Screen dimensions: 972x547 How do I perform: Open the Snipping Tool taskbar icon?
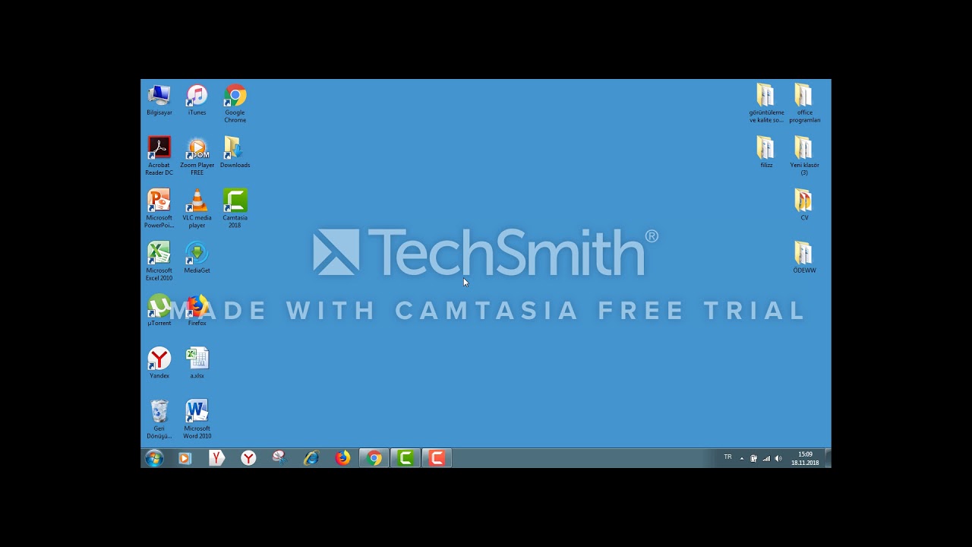click(x=279, y=458)
